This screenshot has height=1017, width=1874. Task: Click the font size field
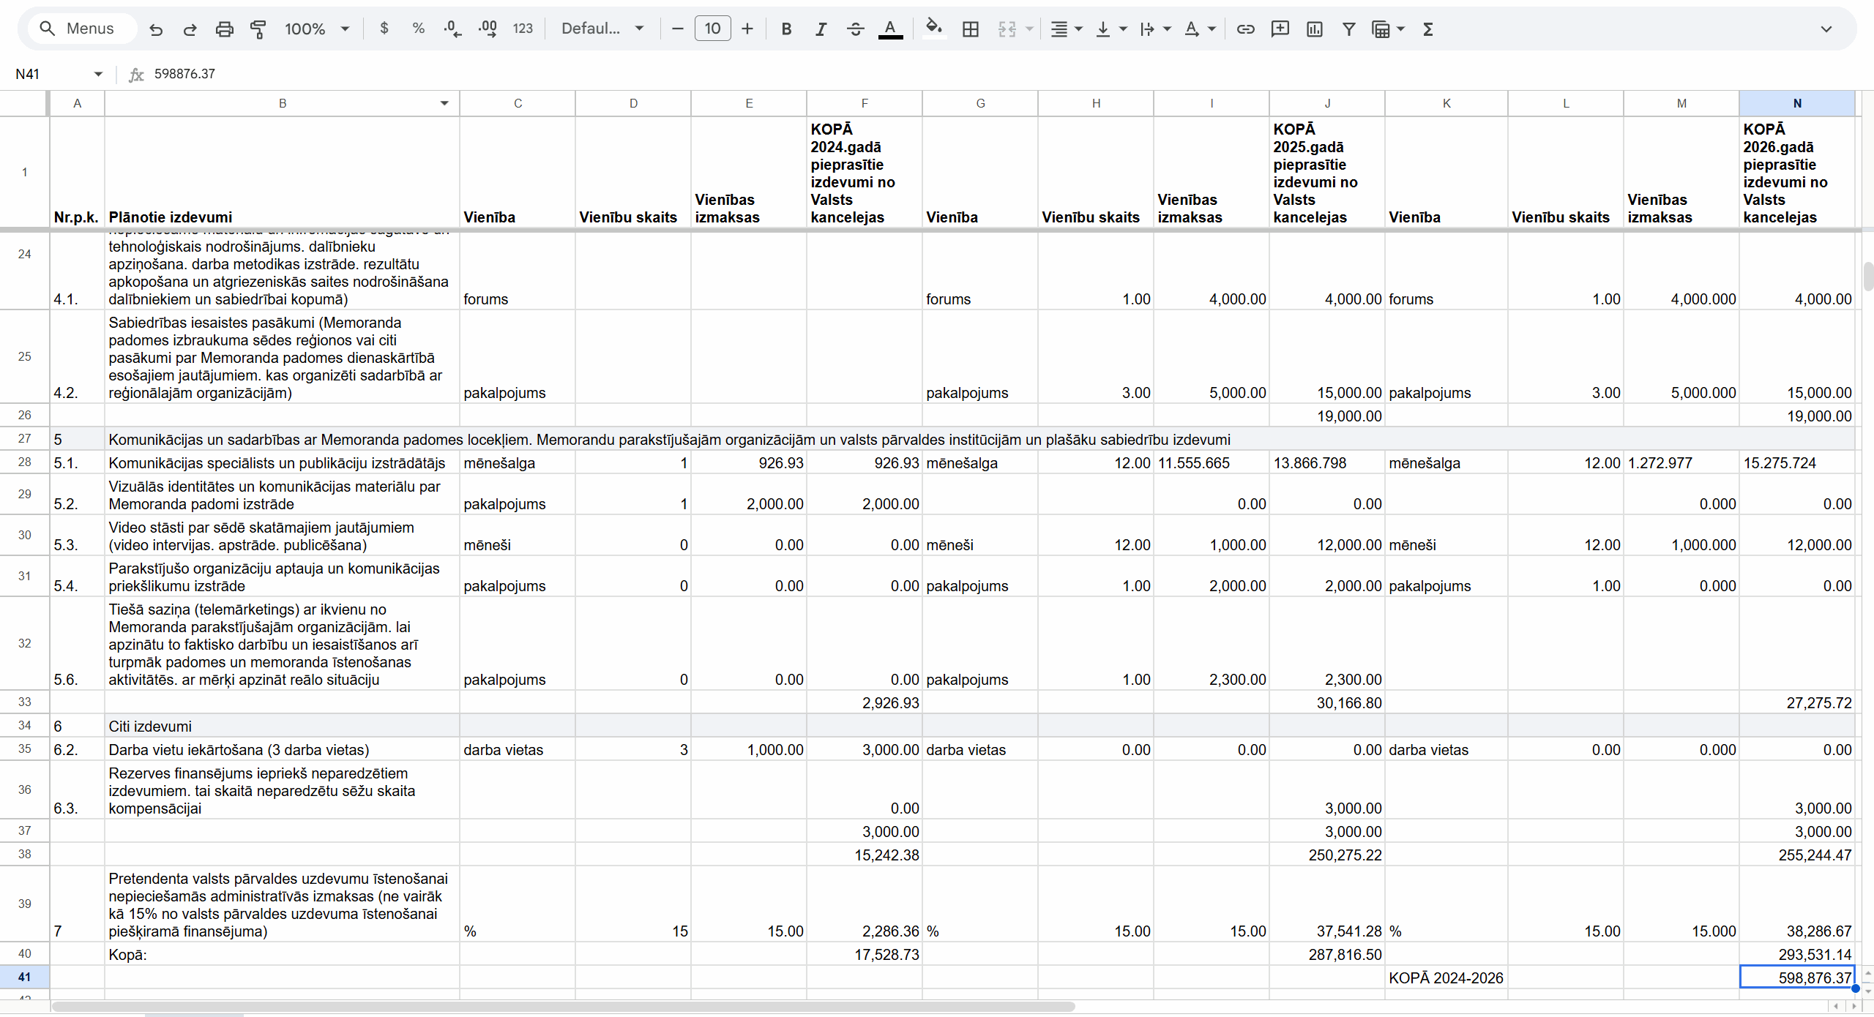pos(712,29)
